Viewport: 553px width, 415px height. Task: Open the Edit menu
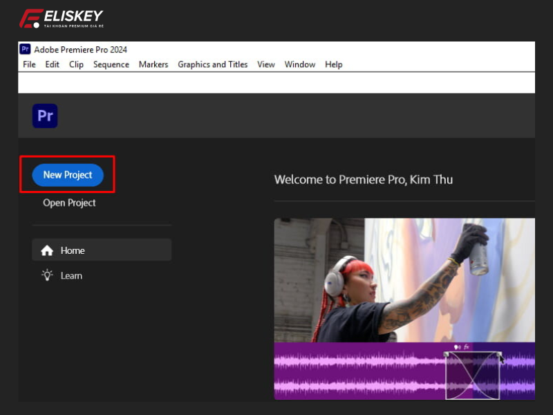tap(53, 64)
